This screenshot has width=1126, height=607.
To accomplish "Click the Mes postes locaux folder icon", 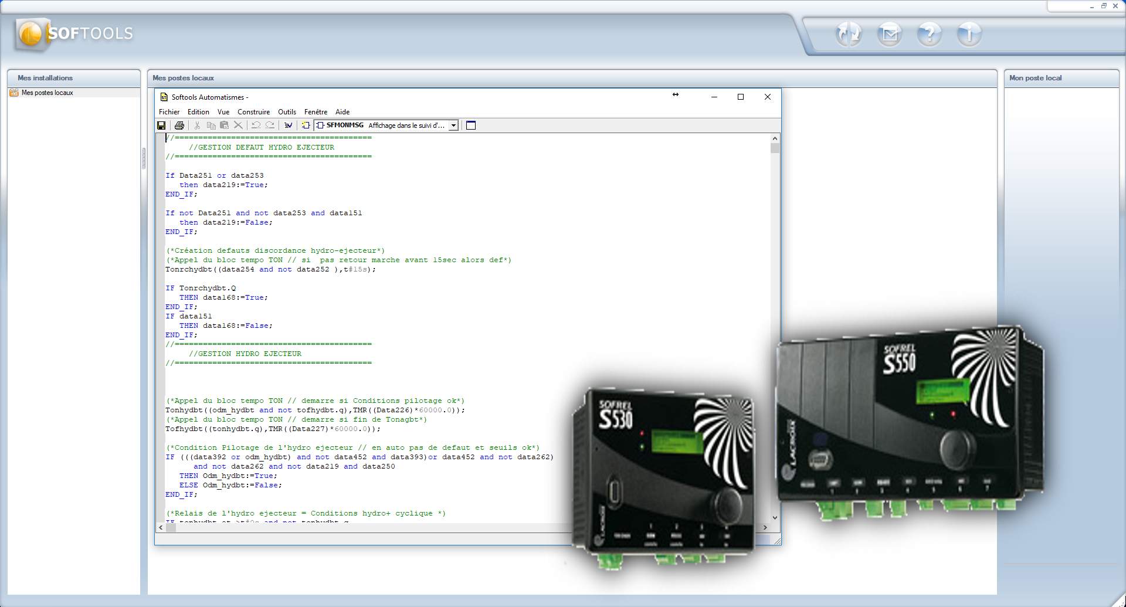I will point(14,93).
